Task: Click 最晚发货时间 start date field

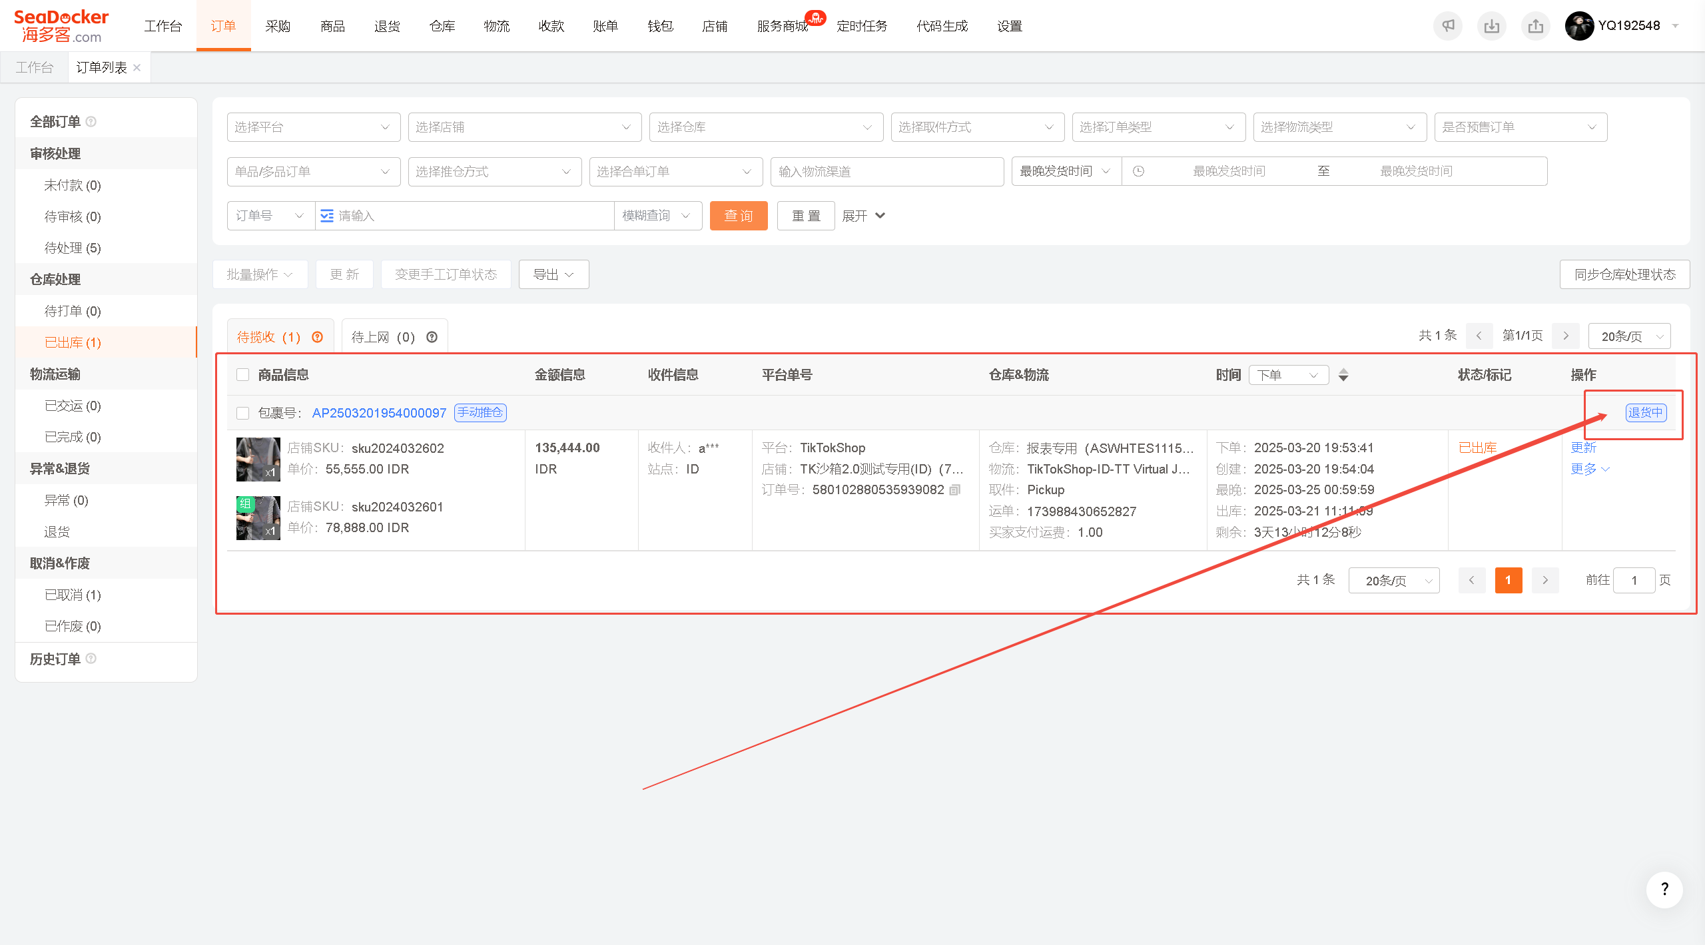Action: point(1229,171)
